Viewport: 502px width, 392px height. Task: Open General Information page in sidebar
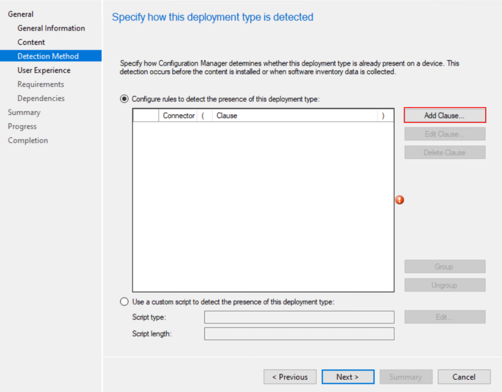coord(51,28)
